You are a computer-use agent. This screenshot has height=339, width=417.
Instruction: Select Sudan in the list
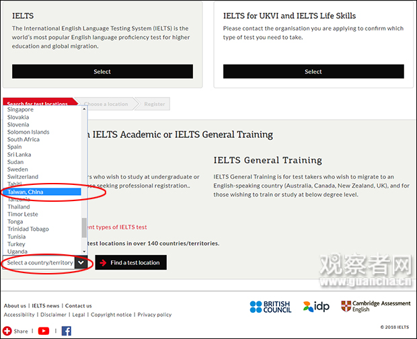pos(42,162)
